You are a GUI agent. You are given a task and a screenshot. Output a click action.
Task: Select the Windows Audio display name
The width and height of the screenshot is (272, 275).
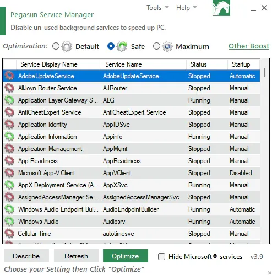[38, 222]
